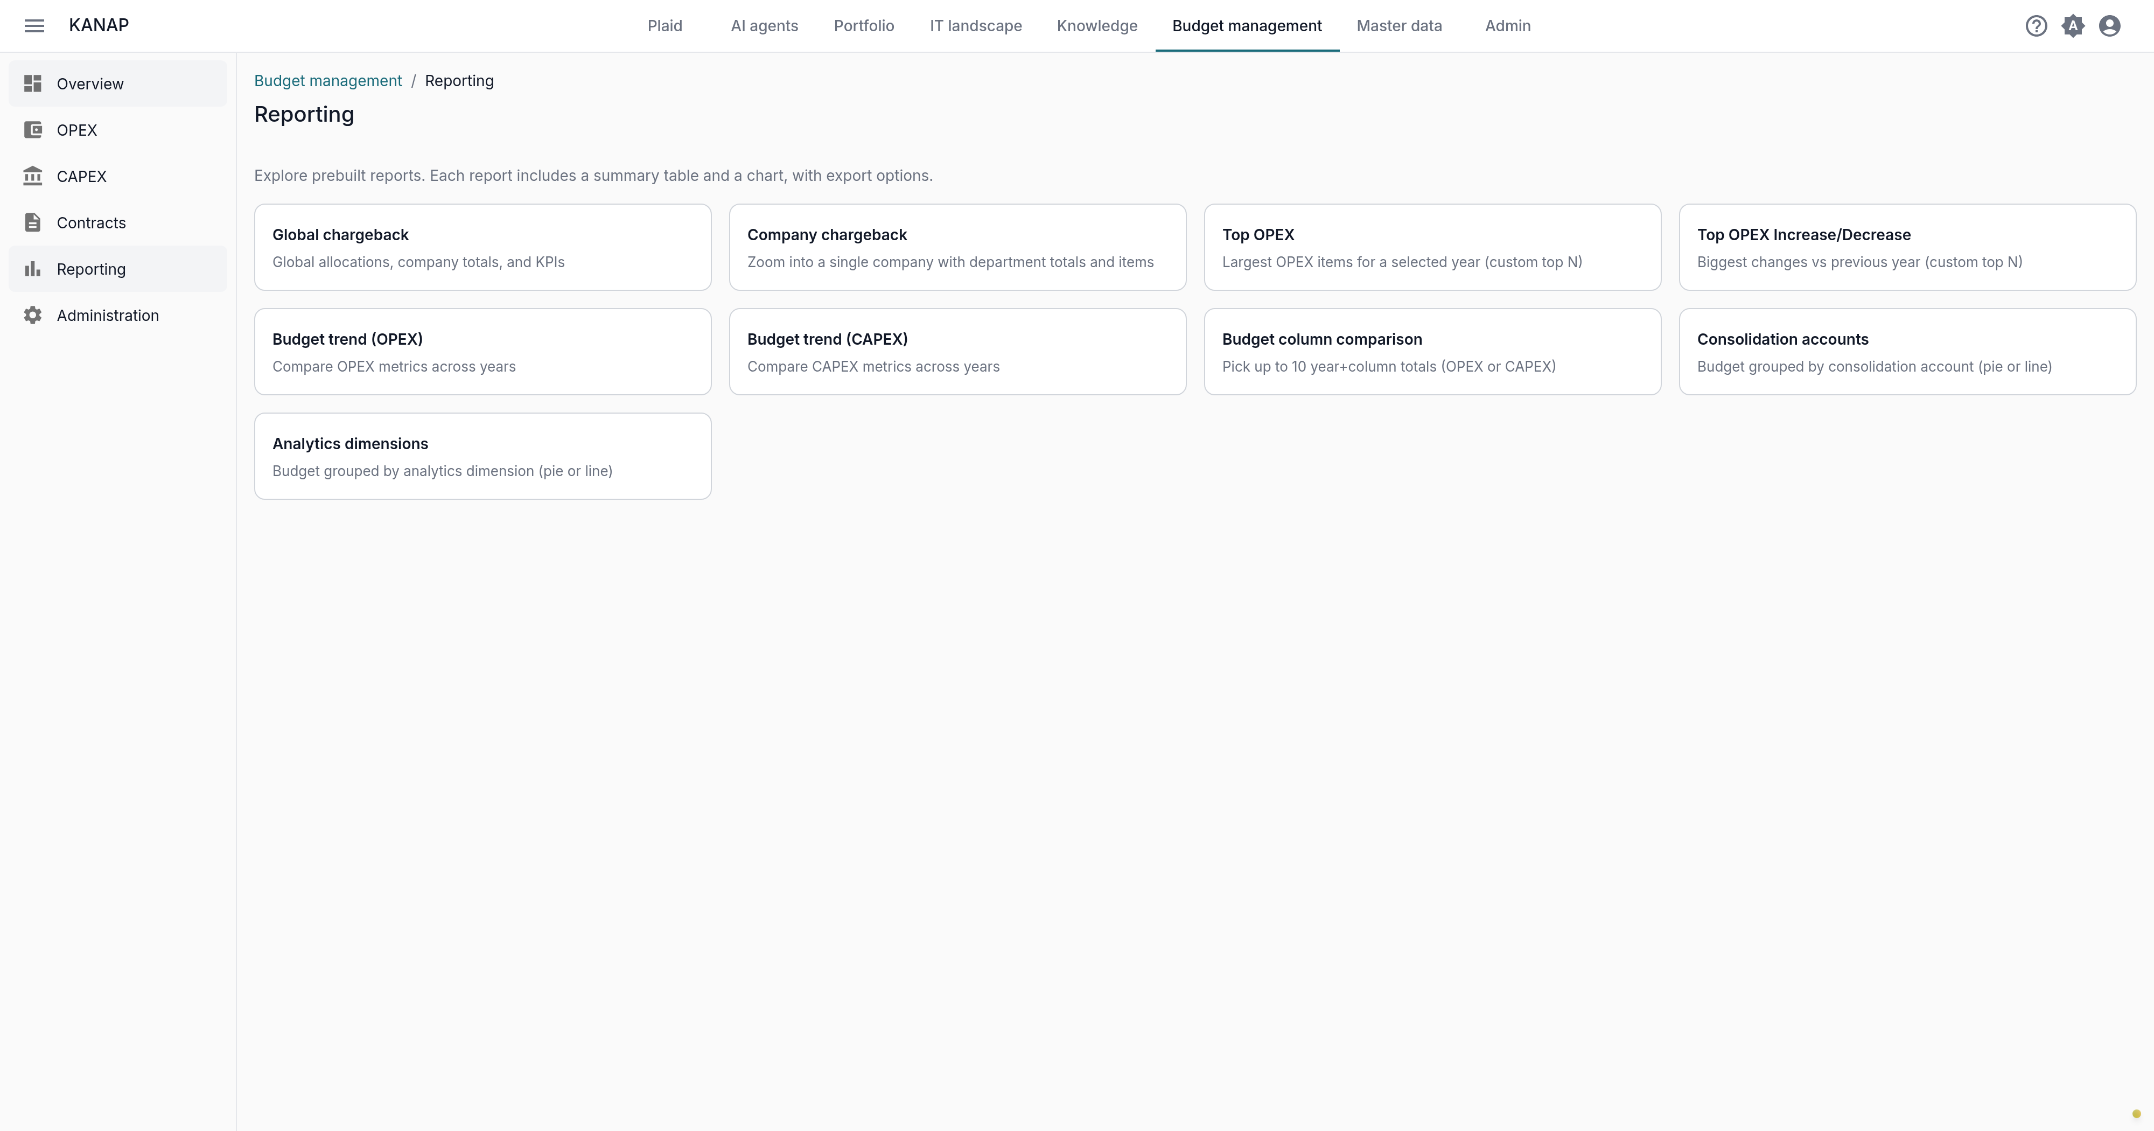Click the Contracts document icon

(33, 222)
